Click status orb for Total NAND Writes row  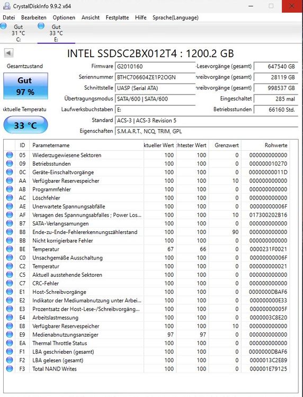[x=10, y=368]
